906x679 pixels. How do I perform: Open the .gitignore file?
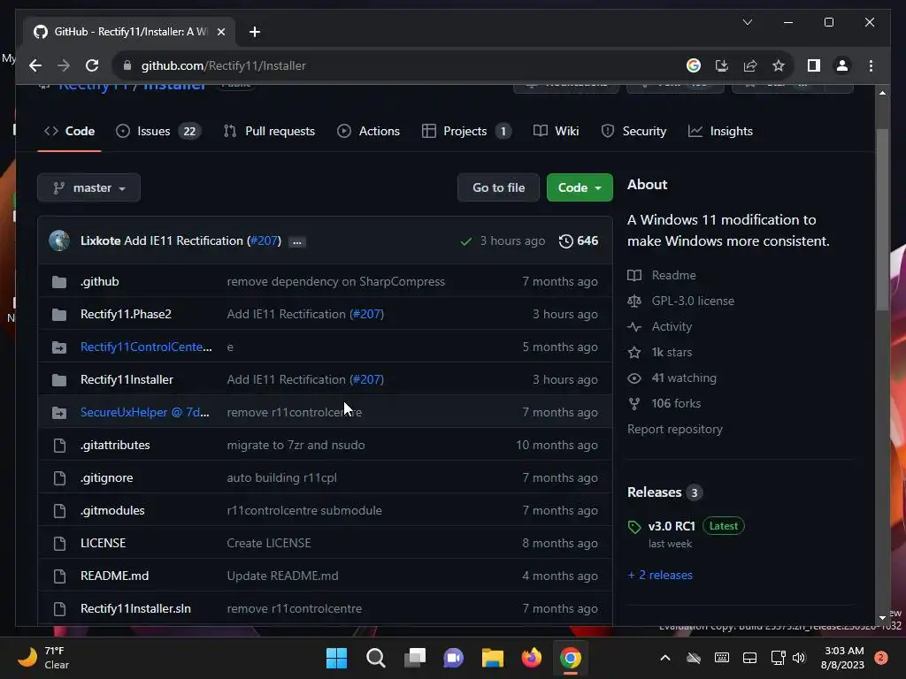(x=106, y=478)
